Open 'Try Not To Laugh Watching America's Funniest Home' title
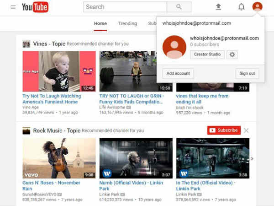This screenshot has height=206, width=274. (x=52, y=99)
